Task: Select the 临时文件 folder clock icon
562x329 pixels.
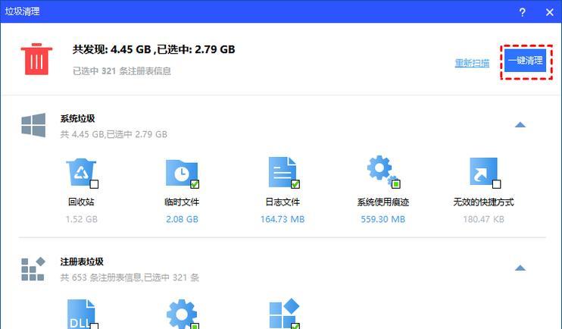Action: click(182, 173)
